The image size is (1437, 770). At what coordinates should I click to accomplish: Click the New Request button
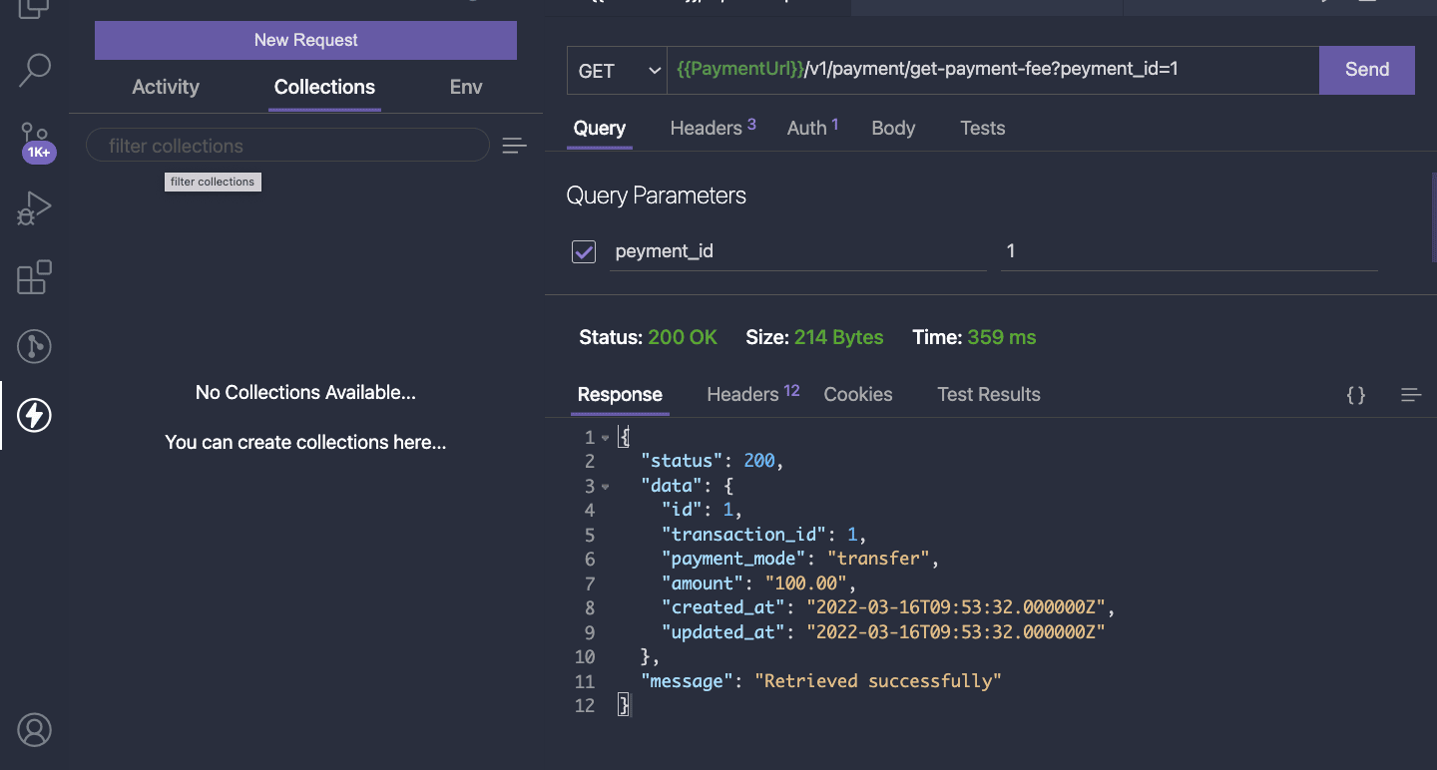pyautogui.click(x=305, y=40)
